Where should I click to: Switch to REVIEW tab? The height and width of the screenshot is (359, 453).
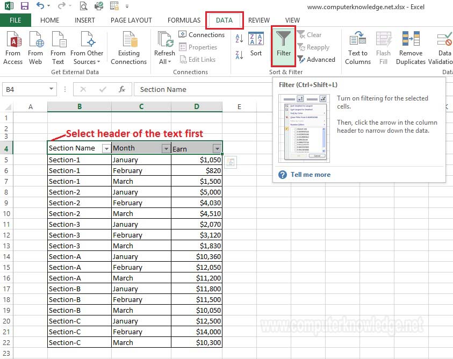point(259,20)
